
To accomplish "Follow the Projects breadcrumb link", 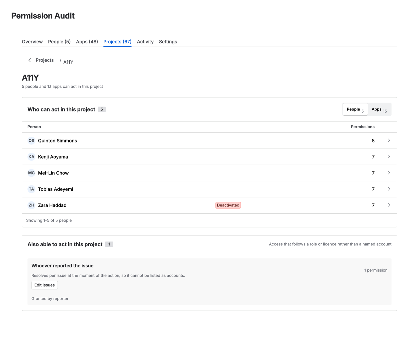I will pos(45,60).
